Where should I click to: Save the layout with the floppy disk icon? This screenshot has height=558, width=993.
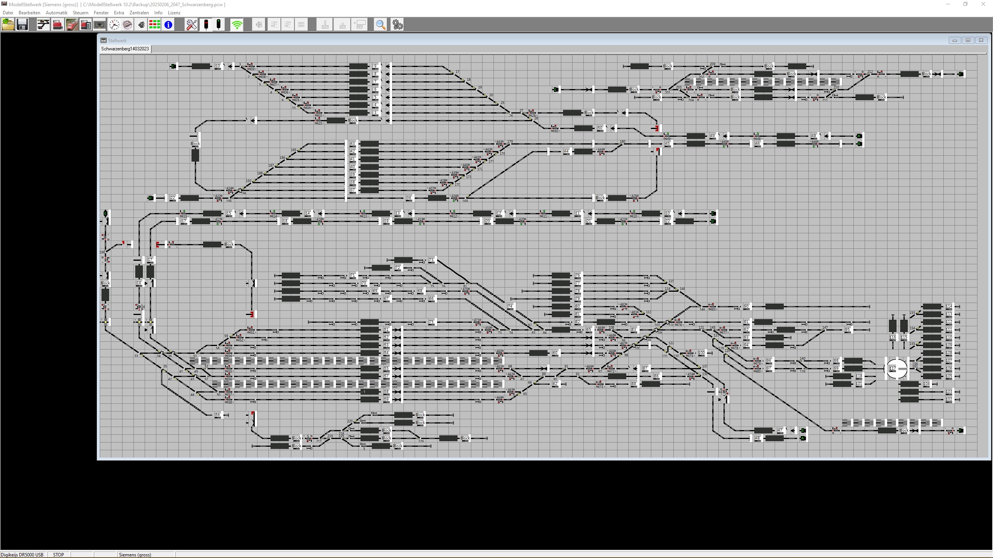pyautogui.click(x=22, y=24)
